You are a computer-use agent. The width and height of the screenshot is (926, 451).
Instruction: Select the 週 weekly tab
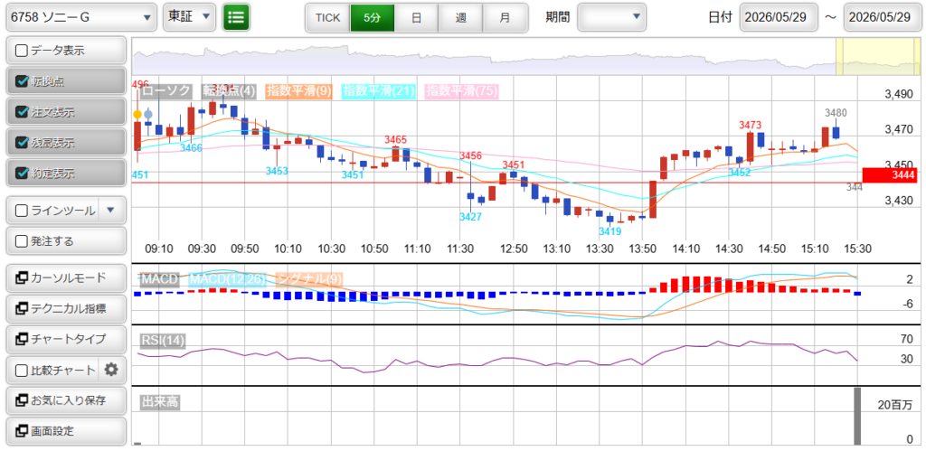click(460, 18)
